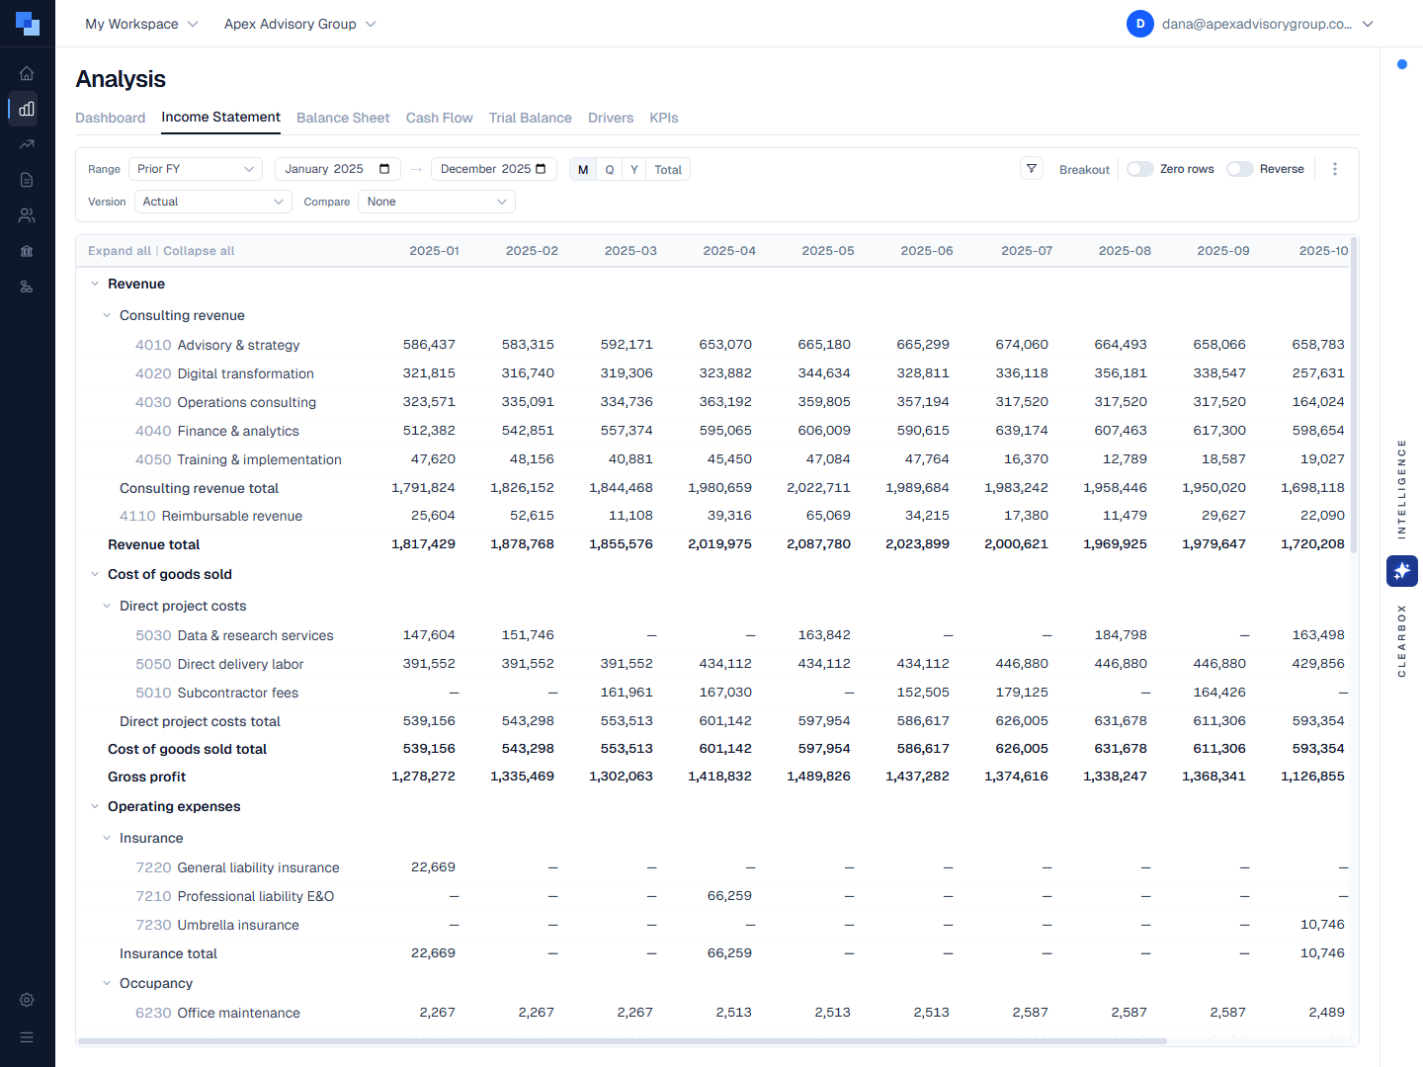The width and height of the screenshot is (1423, 1067).
Task: Switch to the Dashboard tab
Action: tap(111, 118)
